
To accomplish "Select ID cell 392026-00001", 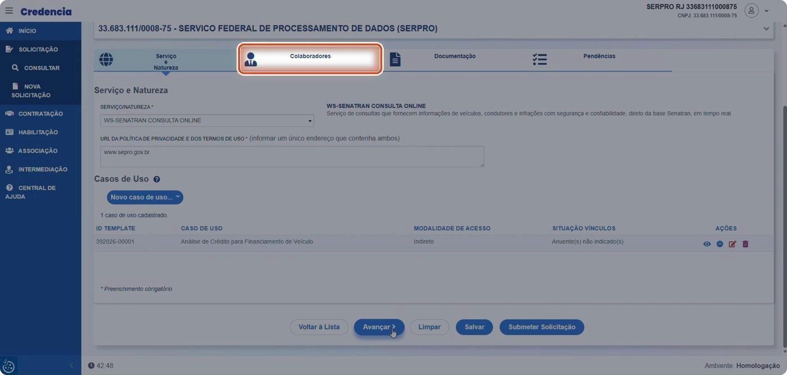I will coord(115,242).
